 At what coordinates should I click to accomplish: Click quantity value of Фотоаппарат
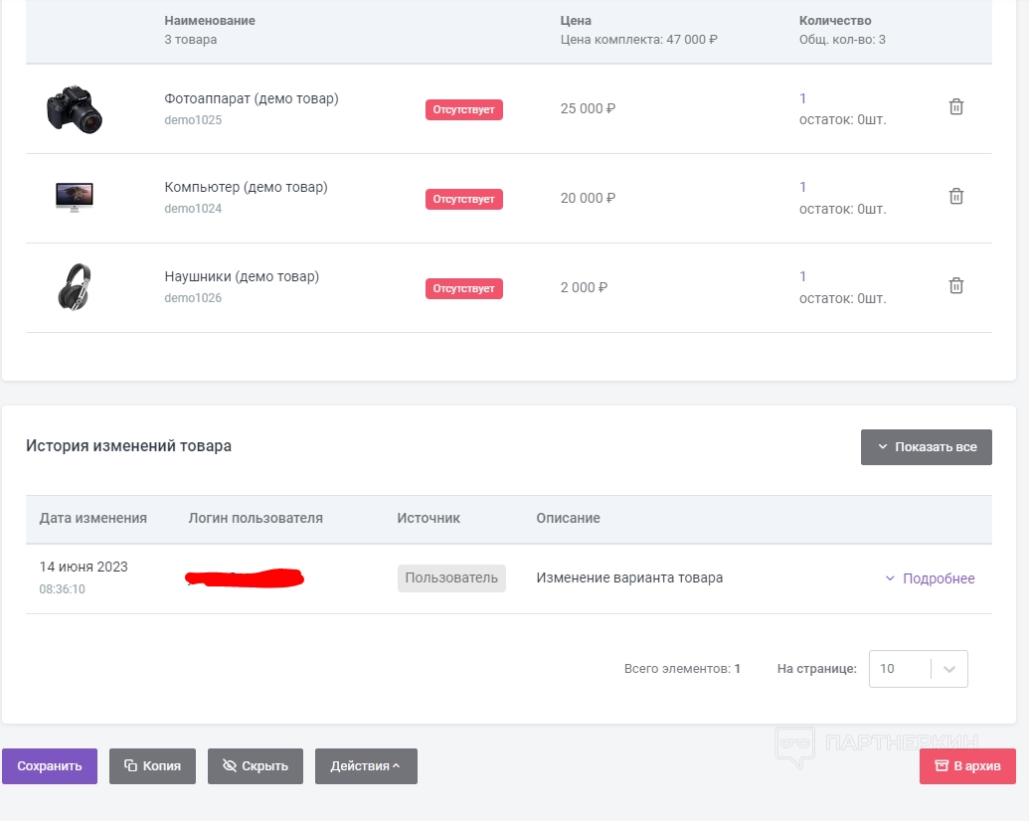803,98
